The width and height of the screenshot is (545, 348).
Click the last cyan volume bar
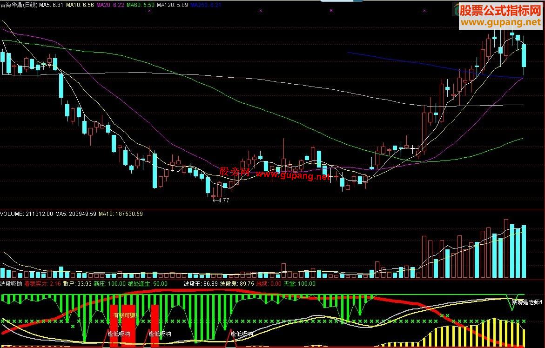524,251
